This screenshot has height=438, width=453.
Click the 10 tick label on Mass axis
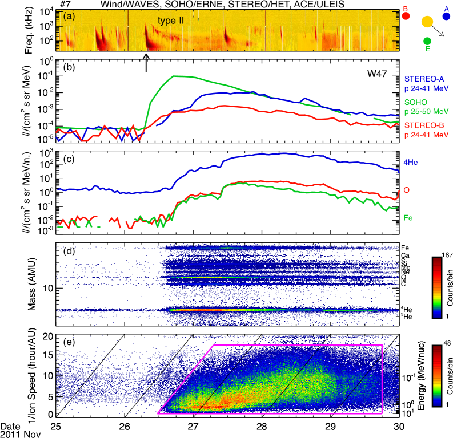tap(48, 288)
